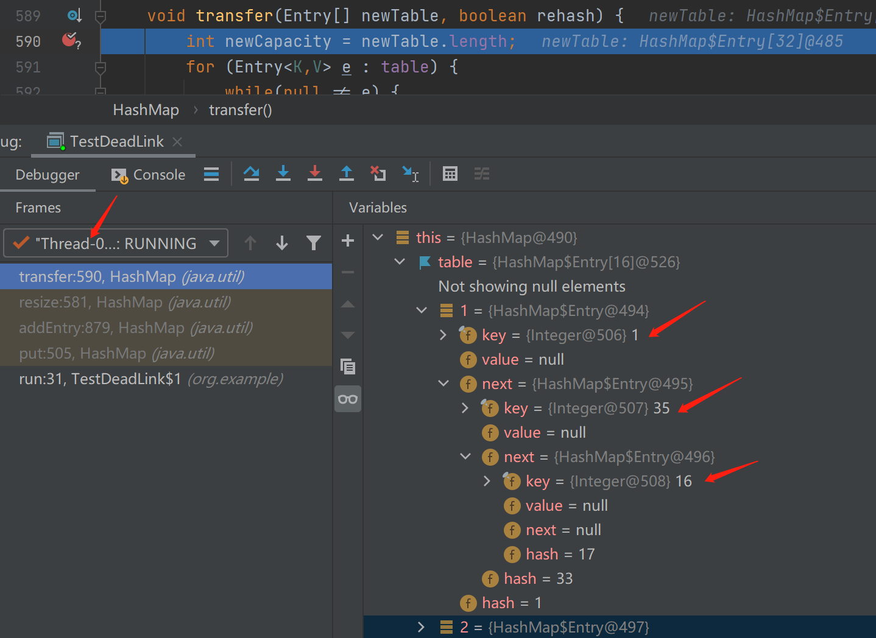Viewport: 876px width, 638px height.
Task: Toggle the breakpoint on line 590
Action: [x=70, y=41]
